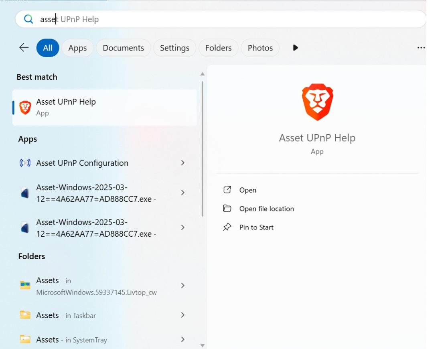Click the results list scrollbar down arrow
The height and width of the screenshot is (349, 446).
click(203, 345)
